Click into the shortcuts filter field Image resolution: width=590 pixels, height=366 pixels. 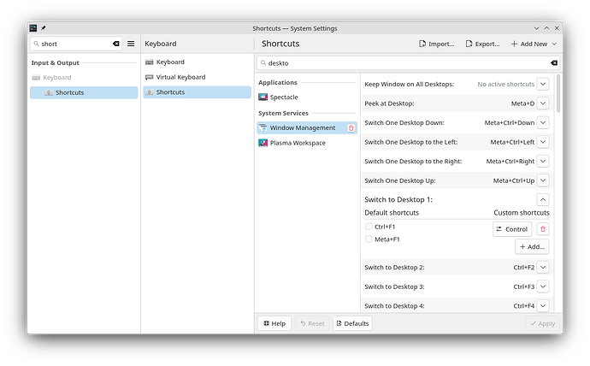409,62
